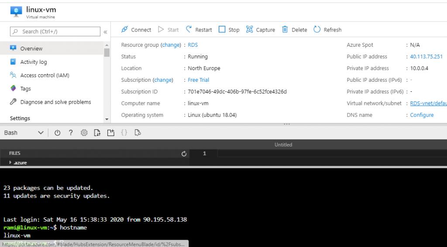The image size is (447, 247).
Task: Click the Capture toolbar button
Action: click(261, 30)
